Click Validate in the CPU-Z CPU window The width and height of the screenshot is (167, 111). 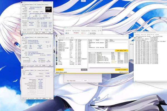click(44, 33)
